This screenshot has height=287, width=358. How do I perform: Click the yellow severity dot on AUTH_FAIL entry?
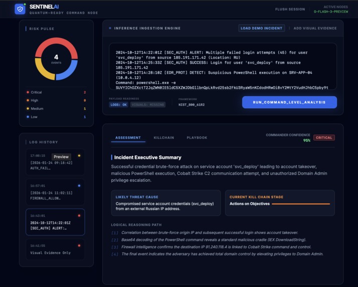click(x=79, y=156)
